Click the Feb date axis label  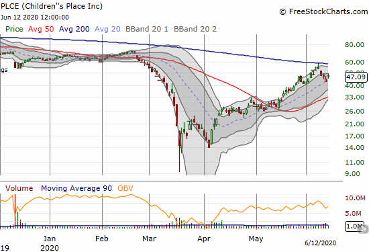click(x=102, y=239)
